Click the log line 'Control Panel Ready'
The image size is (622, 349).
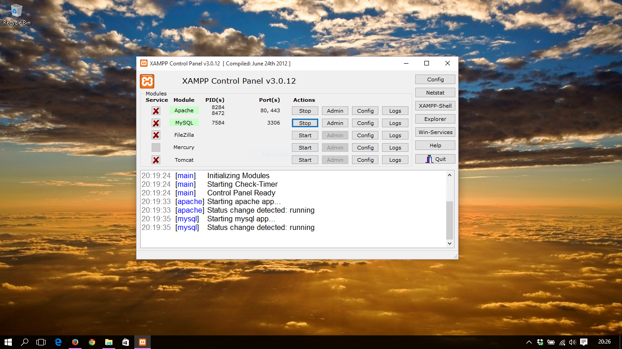tap(241, 193)
